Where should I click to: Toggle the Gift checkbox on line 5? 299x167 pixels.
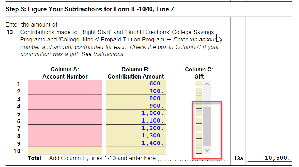199,113
